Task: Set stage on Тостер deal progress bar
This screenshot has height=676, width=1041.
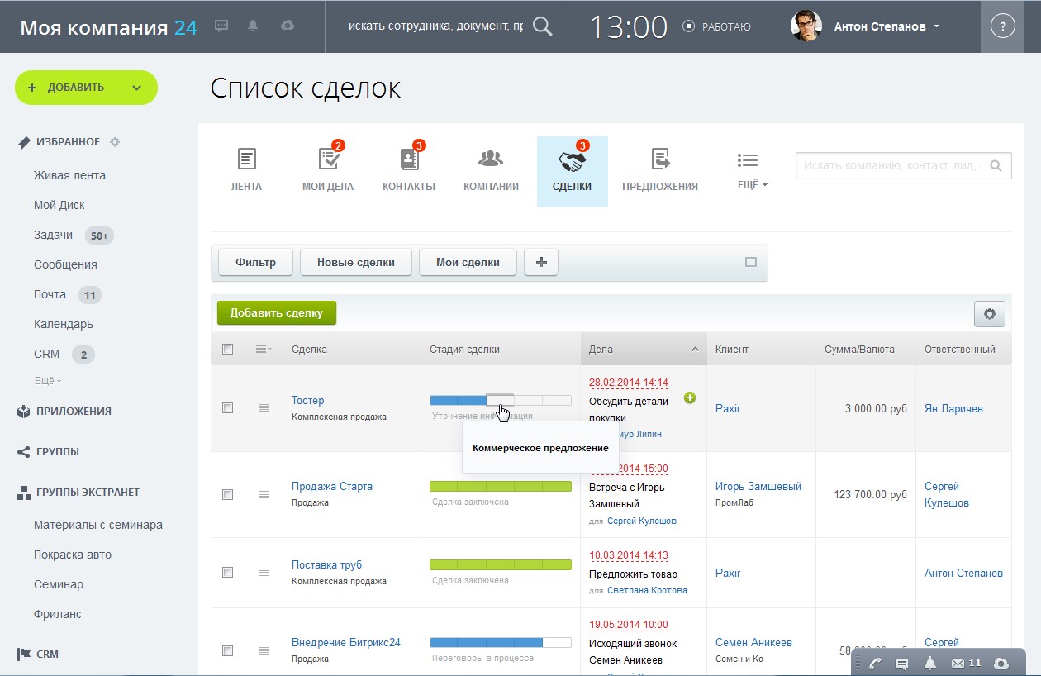Action: (500, 400)
